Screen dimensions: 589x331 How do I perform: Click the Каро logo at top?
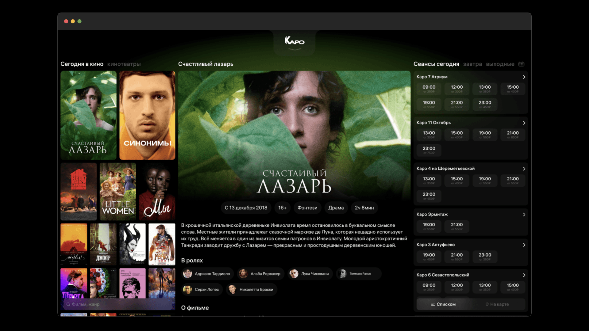coord(294,40)
